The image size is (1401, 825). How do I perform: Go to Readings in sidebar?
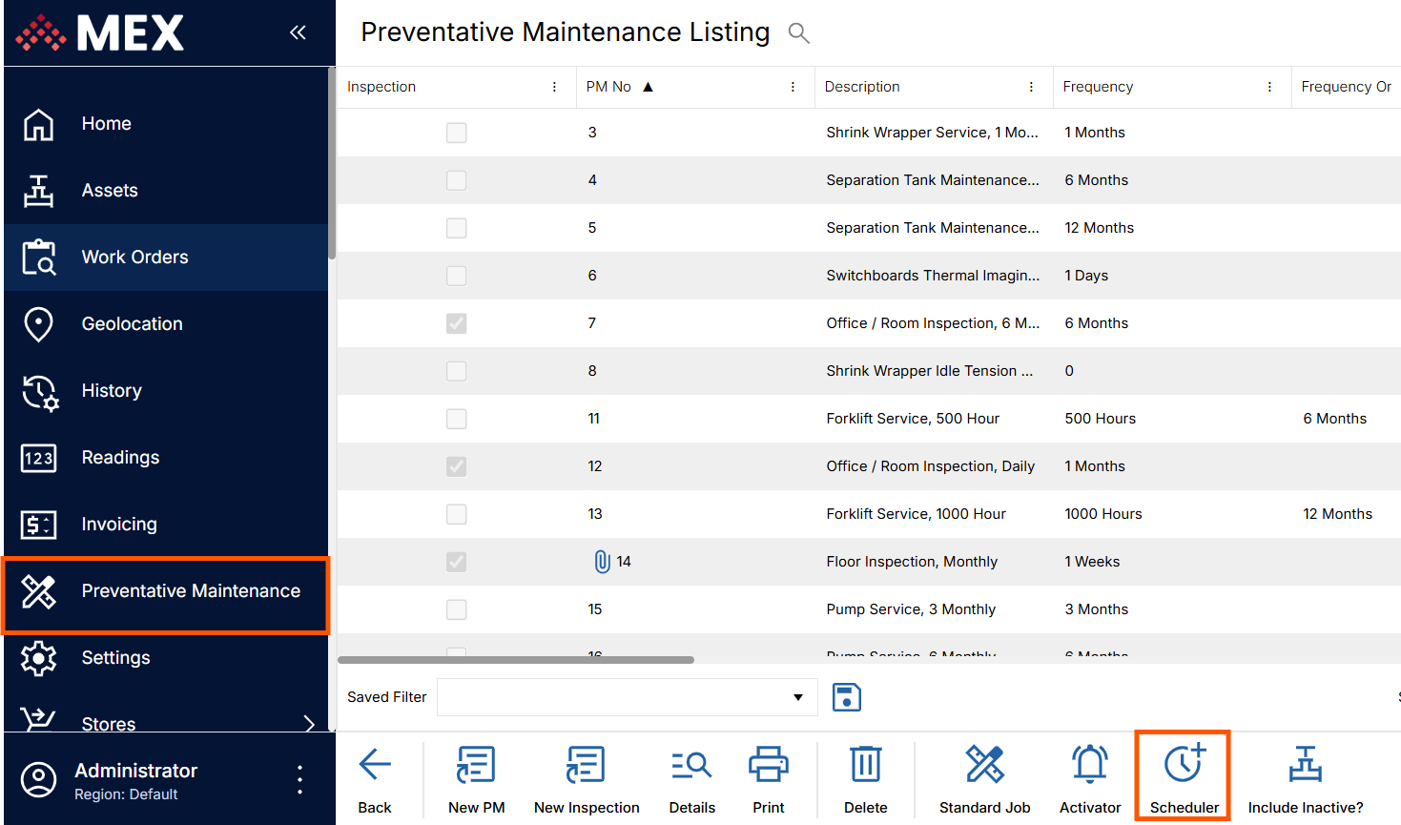click(x=120, y=458)
